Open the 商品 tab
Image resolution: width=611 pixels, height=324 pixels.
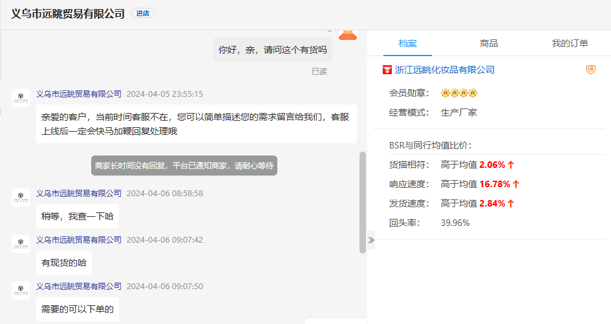pos(489,43)
